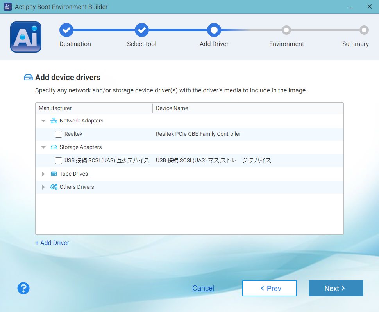
Task: Click the Others Drivers gear icon
Action: click(54, 187)
